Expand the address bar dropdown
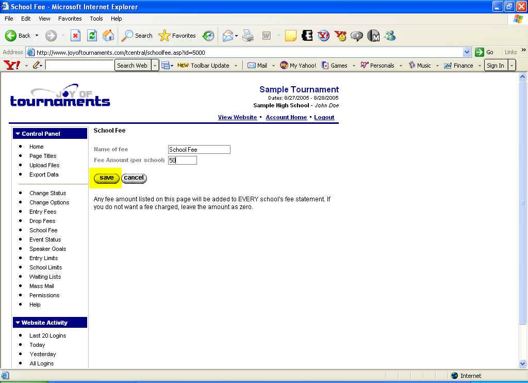This screenshot has height=383, width=528. [467, 52]
